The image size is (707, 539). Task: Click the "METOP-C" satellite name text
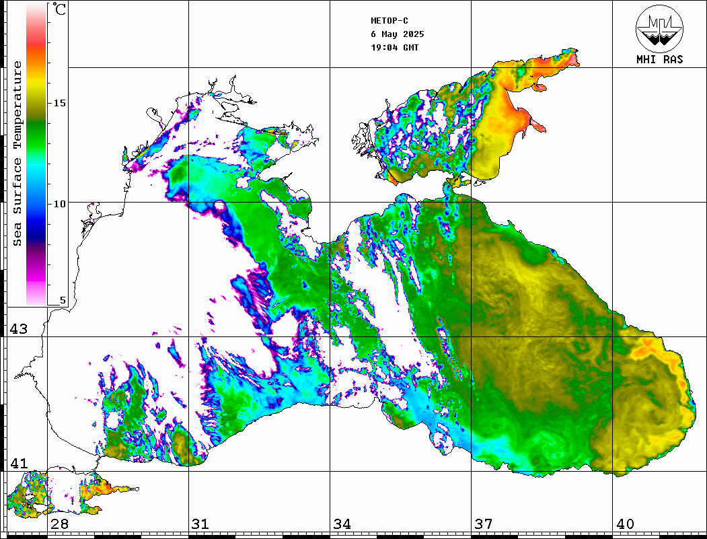click(389, 21)
